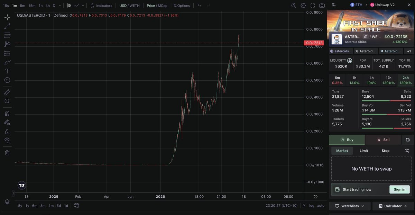The height and width of the screenshot is (215, 415).
Task: Switch to the Sell tab
Action: tap(383, 140)
